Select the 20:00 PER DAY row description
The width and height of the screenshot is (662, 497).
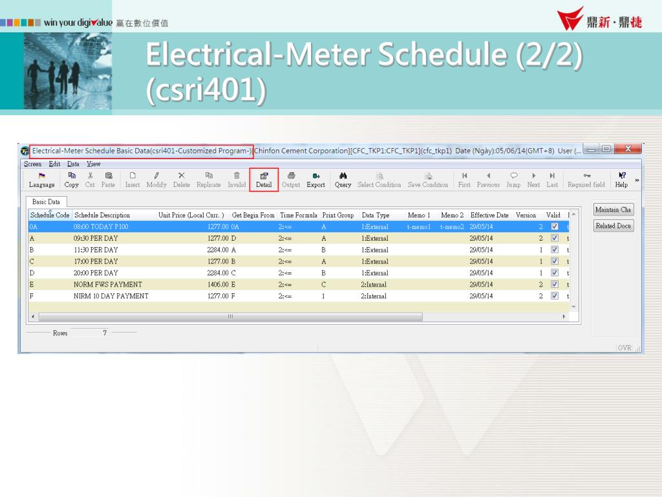96,273
